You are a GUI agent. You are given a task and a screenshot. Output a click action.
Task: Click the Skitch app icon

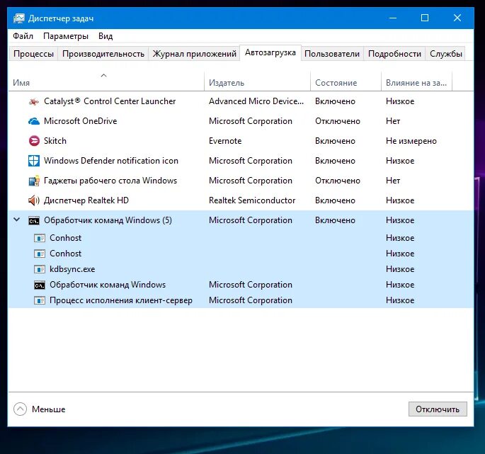click(34, 141)
